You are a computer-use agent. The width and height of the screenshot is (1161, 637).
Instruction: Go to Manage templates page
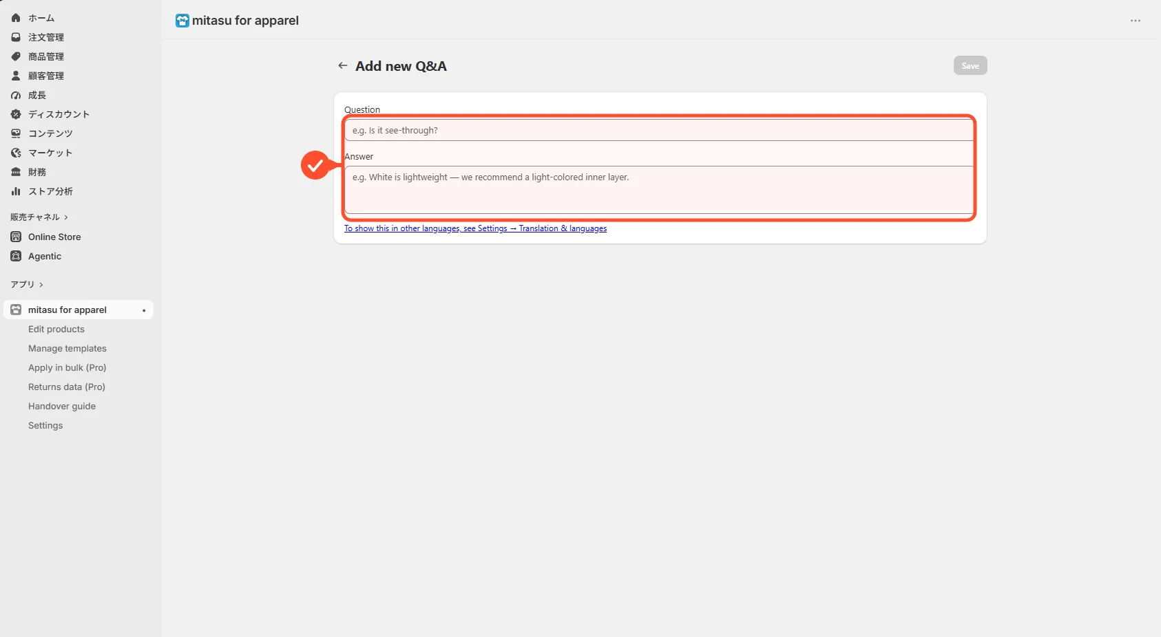pyautogui.click(x=67, y=348)
